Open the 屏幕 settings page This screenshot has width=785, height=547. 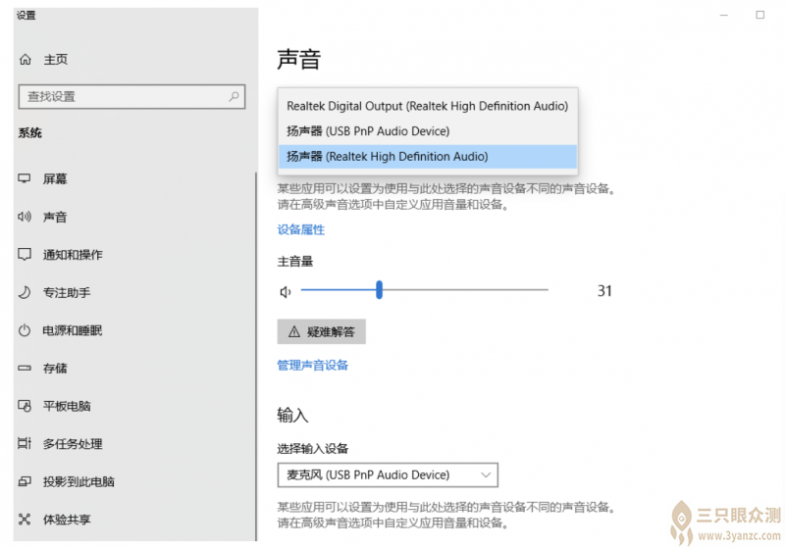click(x=55, y=178)
